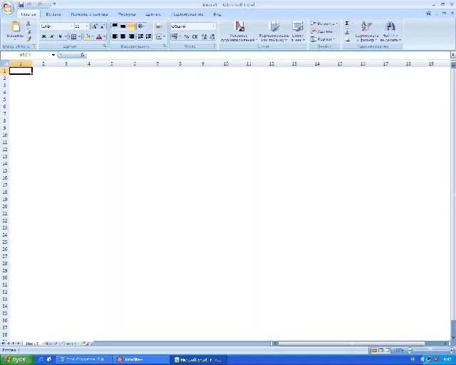Click the Decrease Indent icon

pos(140,36)
